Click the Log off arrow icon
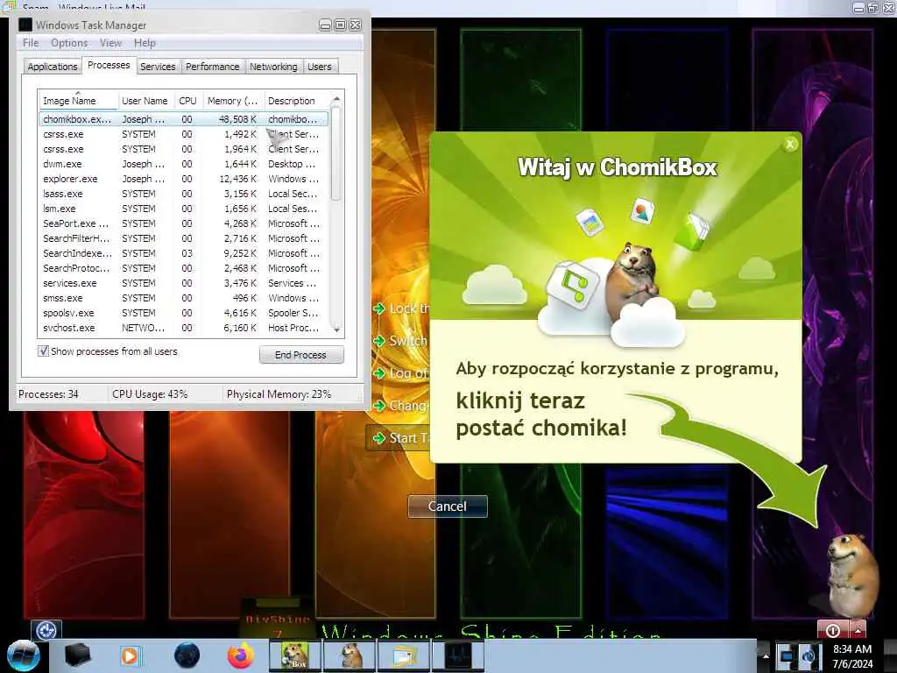This screenshot has width=897, height=673. 378,373
